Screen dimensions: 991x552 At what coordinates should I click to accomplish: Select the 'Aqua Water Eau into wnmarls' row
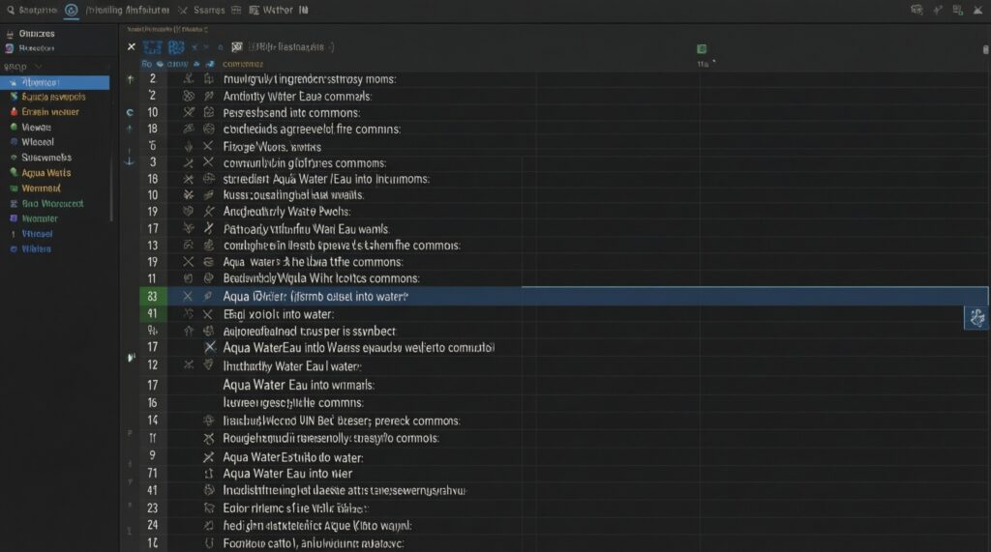[x=298, y=385]
